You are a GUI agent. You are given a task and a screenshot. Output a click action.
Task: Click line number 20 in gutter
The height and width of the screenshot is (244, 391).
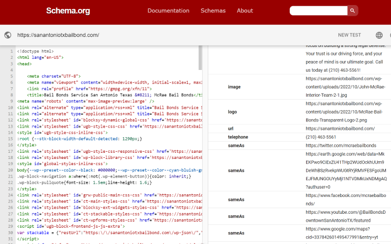pos(10,170)
